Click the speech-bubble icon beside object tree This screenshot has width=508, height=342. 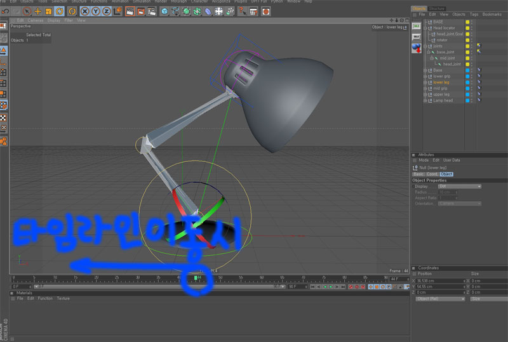point(417,37)
